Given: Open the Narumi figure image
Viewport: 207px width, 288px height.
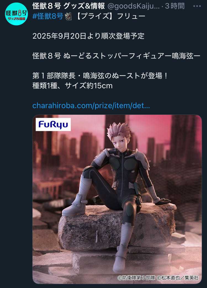Looking at the screenshot, I should coord(117,199).
